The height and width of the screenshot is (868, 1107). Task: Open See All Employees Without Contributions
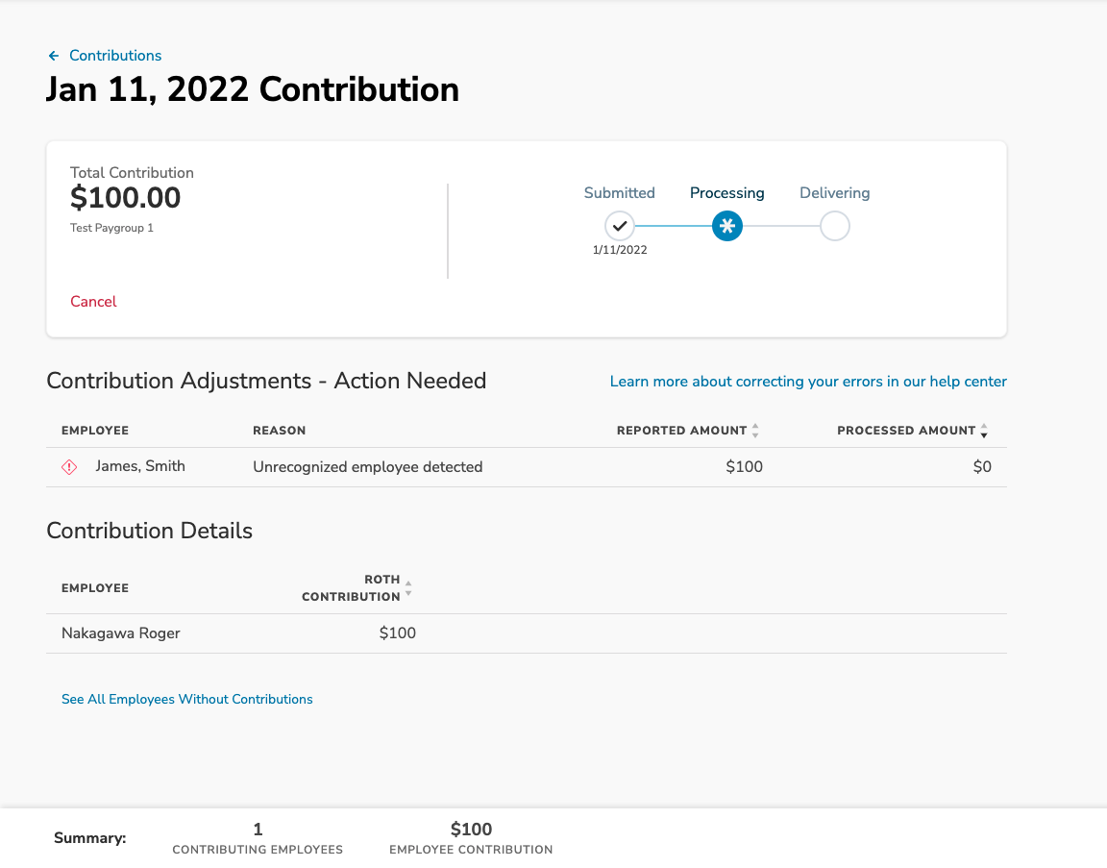click(186, 699)
